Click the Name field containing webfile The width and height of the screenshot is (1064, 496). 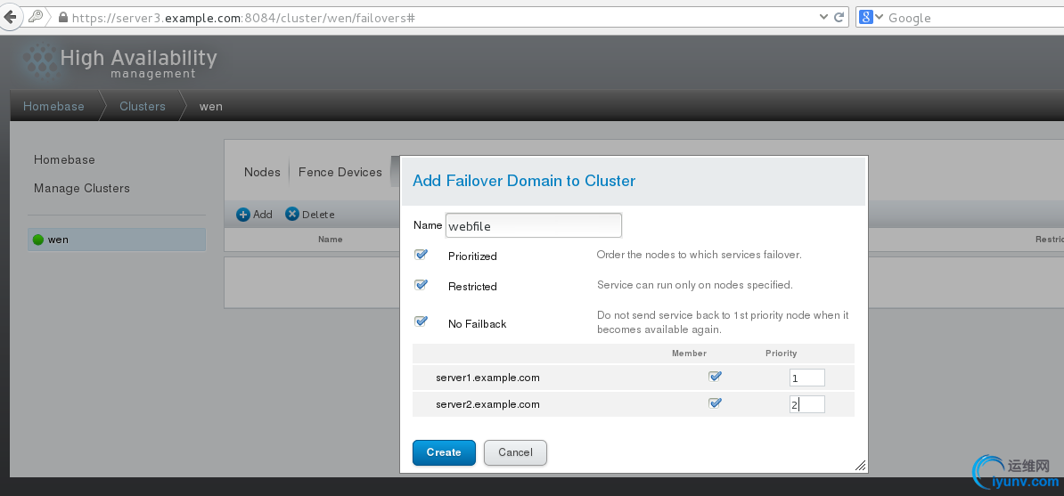click(x=534, y=225)
